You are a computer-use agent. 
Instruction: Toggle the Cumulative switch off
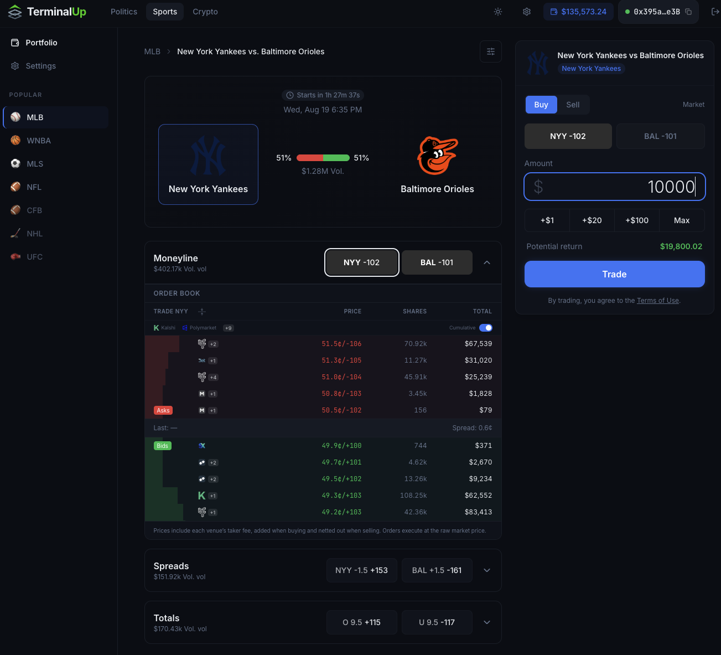coord(486,328)
